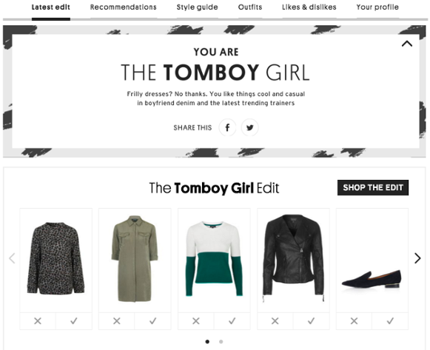Screen dimensions: 430x350
Task: Select the second carousel page dot
Action: click(221, 342)
